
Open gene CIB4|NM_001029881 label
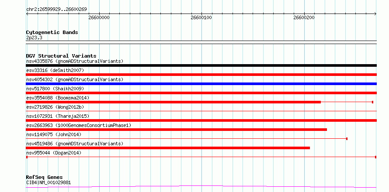[49, 182]
